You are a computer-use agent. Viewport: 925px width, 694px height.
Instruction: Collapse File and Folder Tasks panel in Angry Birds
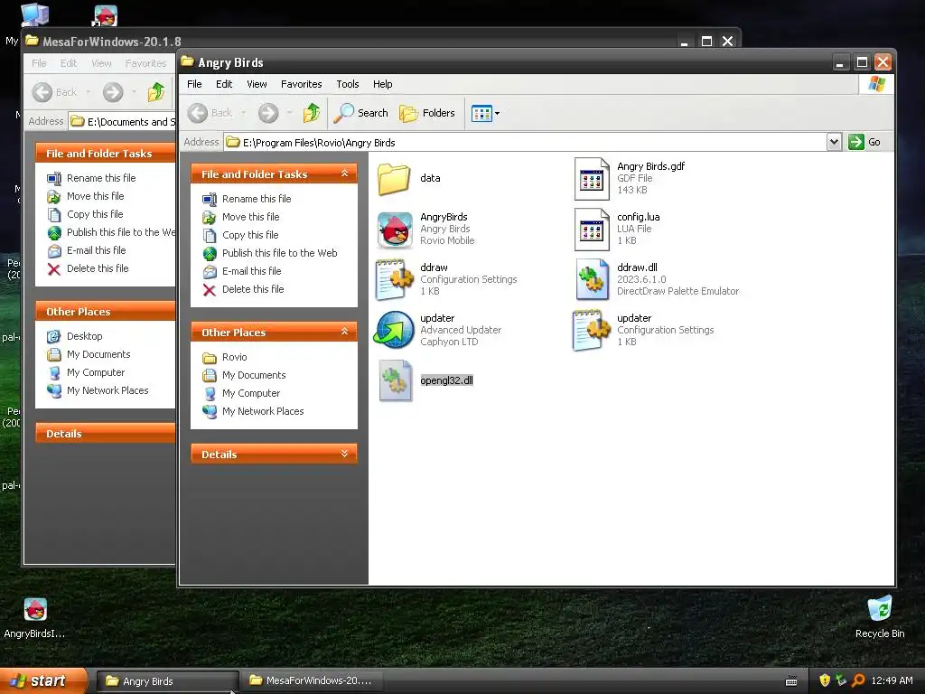[x=344, y=173]
